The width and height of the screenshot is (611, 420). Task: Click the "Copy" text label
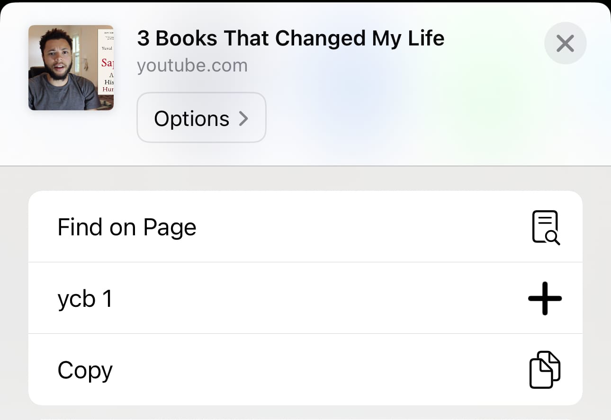85,370
